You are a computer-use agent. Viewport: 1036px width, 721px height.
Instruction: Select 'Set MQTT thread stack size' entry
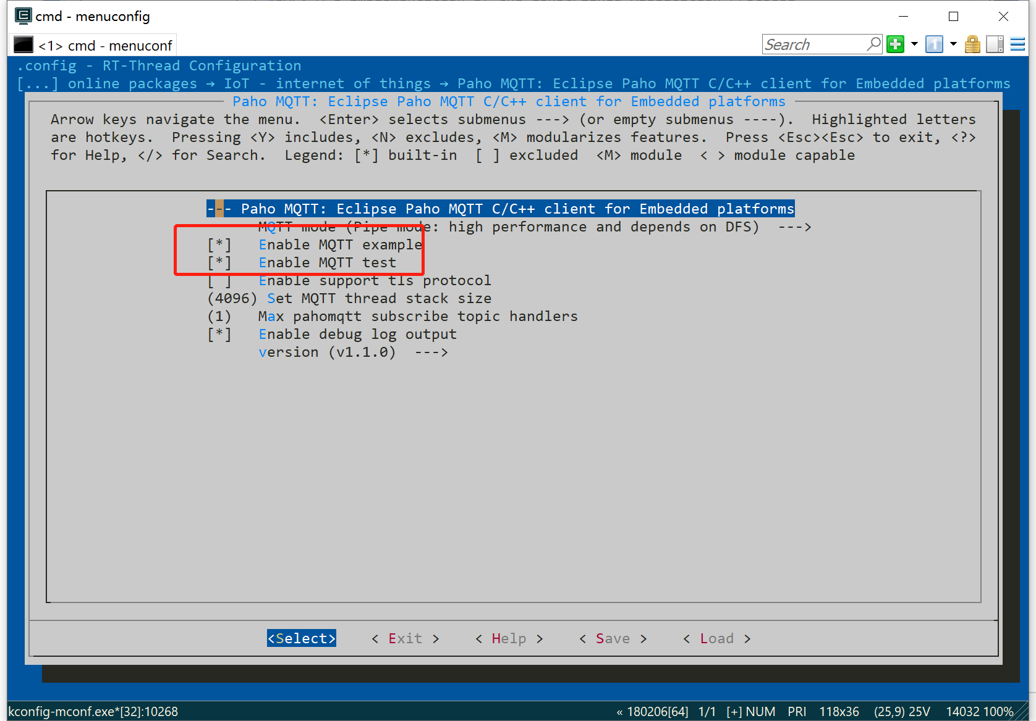click(350, 299)
